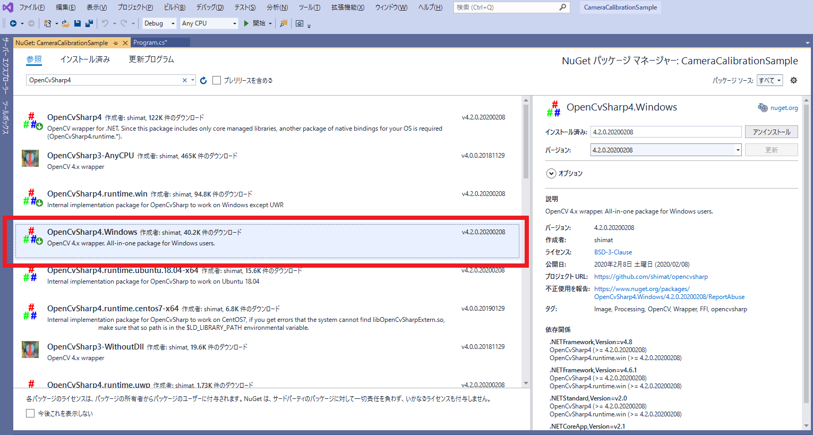Click the search magnifier icon in Quick Launch
Screen dimensions: 813x435
point(563,7)
